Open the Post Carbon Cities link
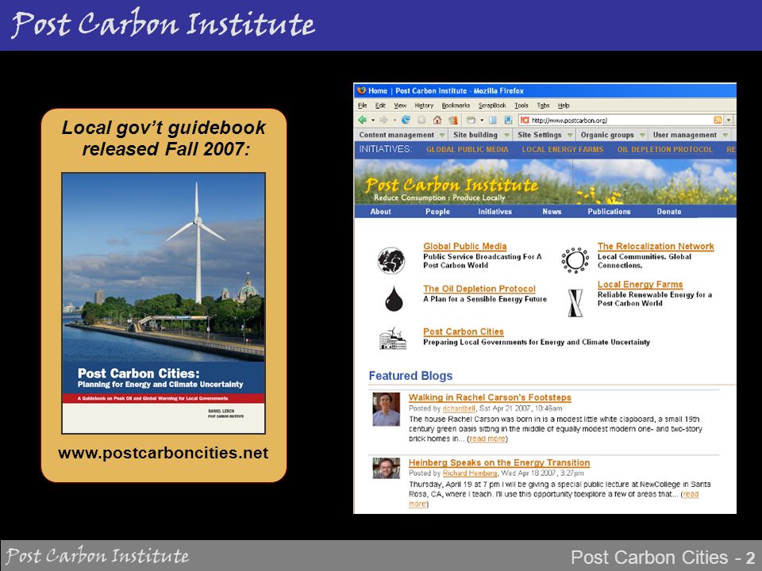The height and width of the screenshot is (571, 762). coord(464,331)
